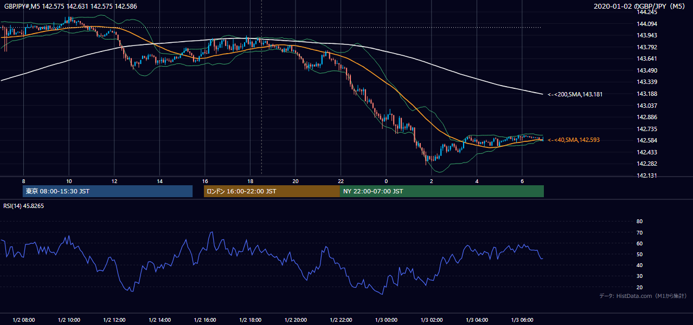Click price axis value 143.037
Image resolution: width=693 pixels, height=325 pixels.
648,106
